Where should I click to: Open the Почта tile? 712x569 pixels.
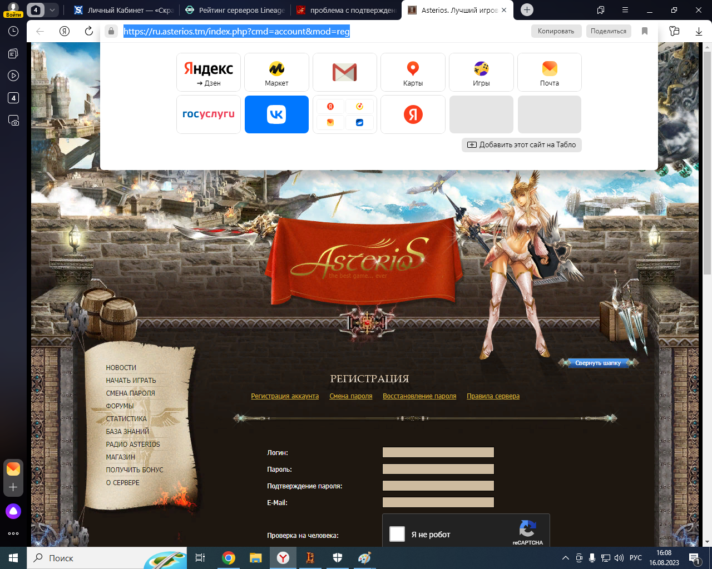(550, 72)
